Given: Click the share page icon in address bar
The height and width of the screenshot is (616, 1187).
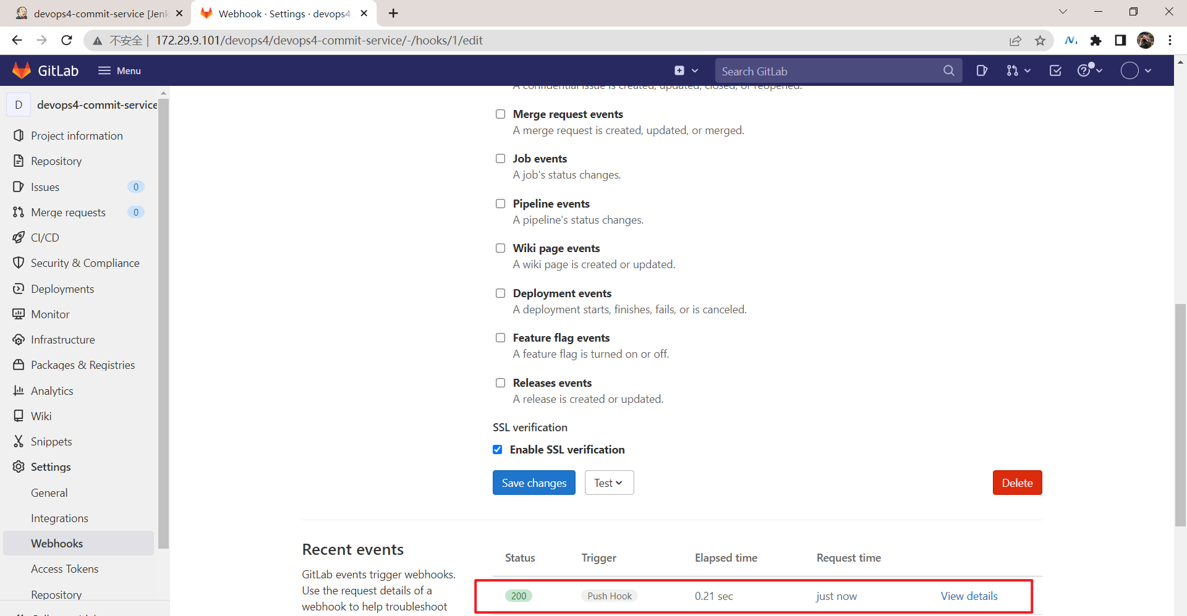Looking at the screenshot, I should pyautogui.click(x=1016, y=40).
